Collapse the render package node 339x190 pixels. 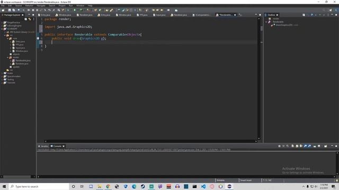tap(8, 58)
